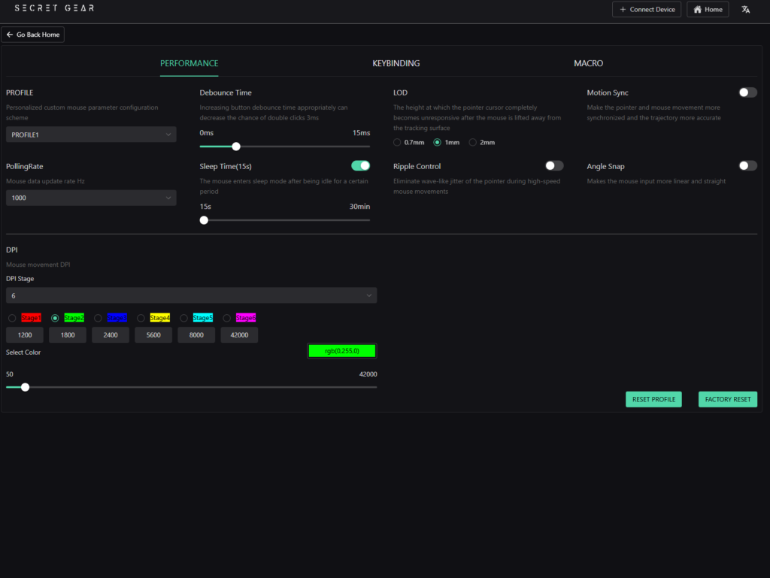This screenshot has width=770, height=578.
Task: Click the language translate icon
Action: [745, 10]
